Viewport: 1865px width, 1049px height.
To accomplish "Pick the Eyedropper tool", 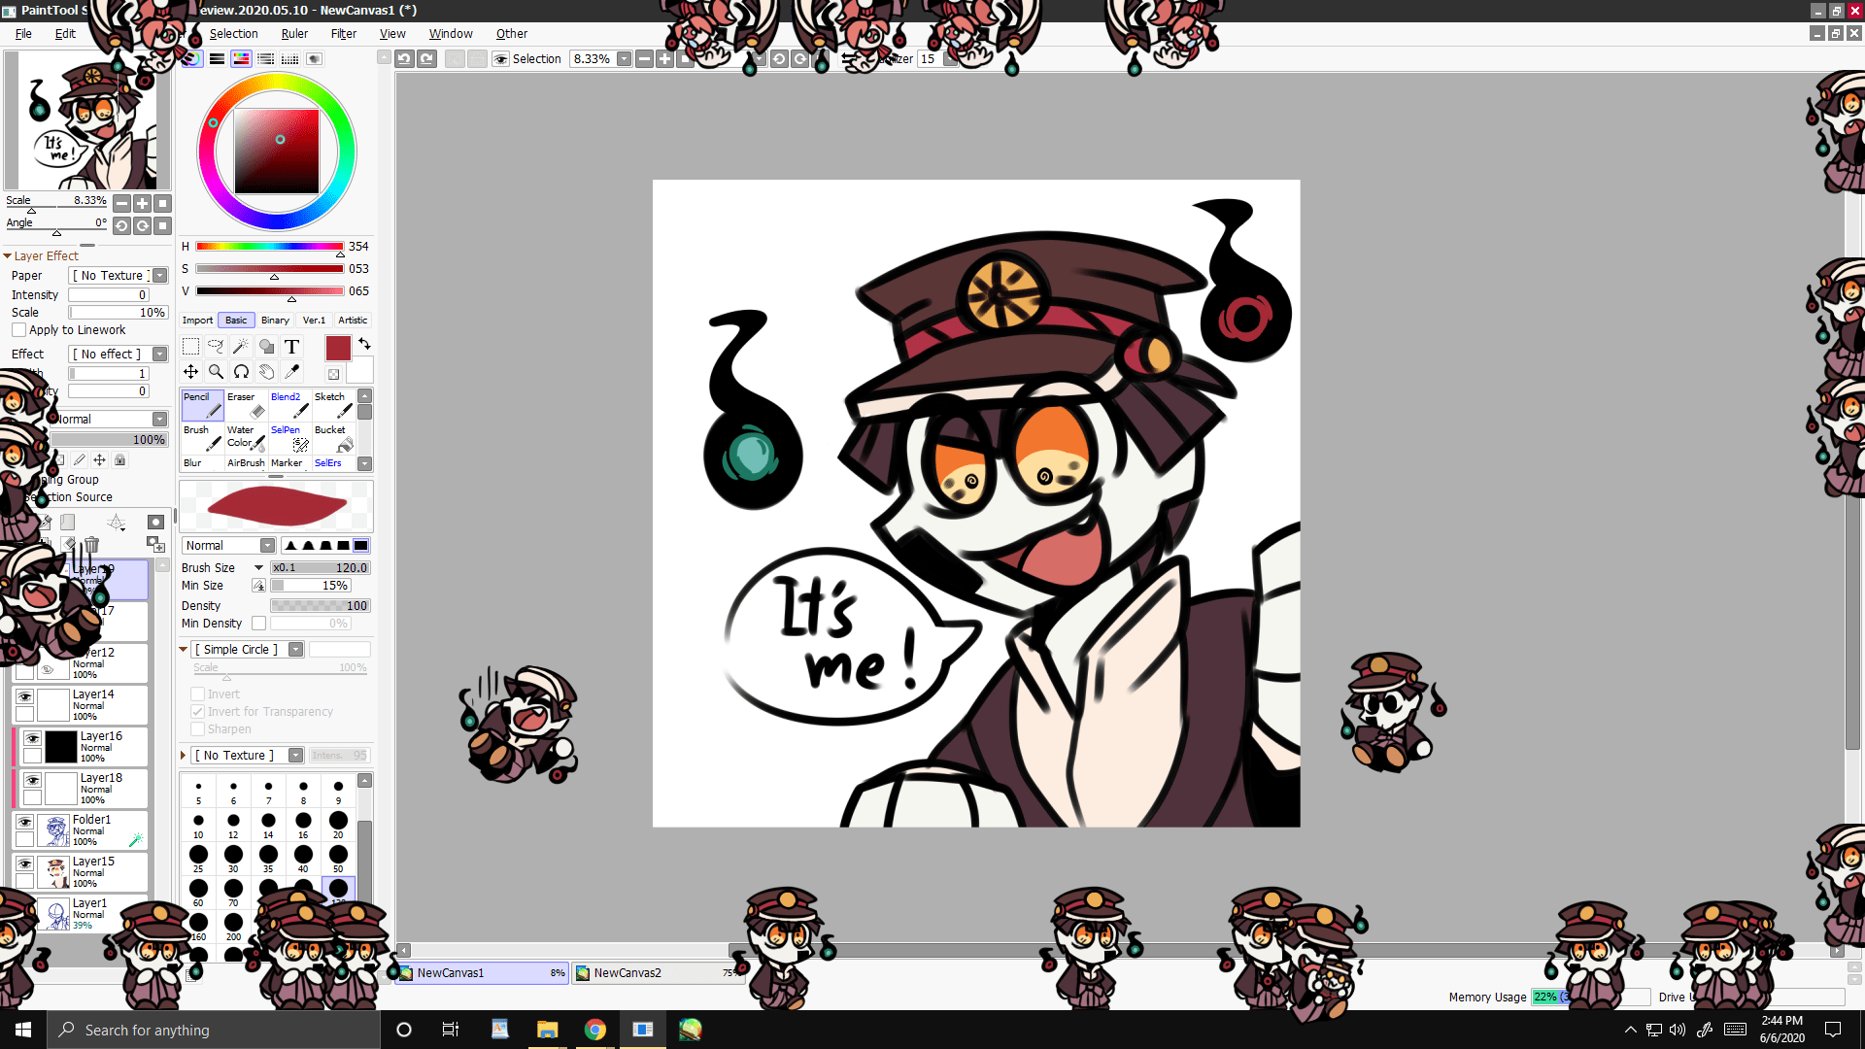I will point(291,371).
